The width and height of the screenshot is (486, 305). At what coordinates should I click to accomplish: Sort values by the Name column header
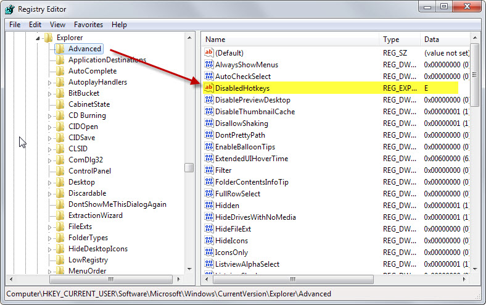[290, 40]
